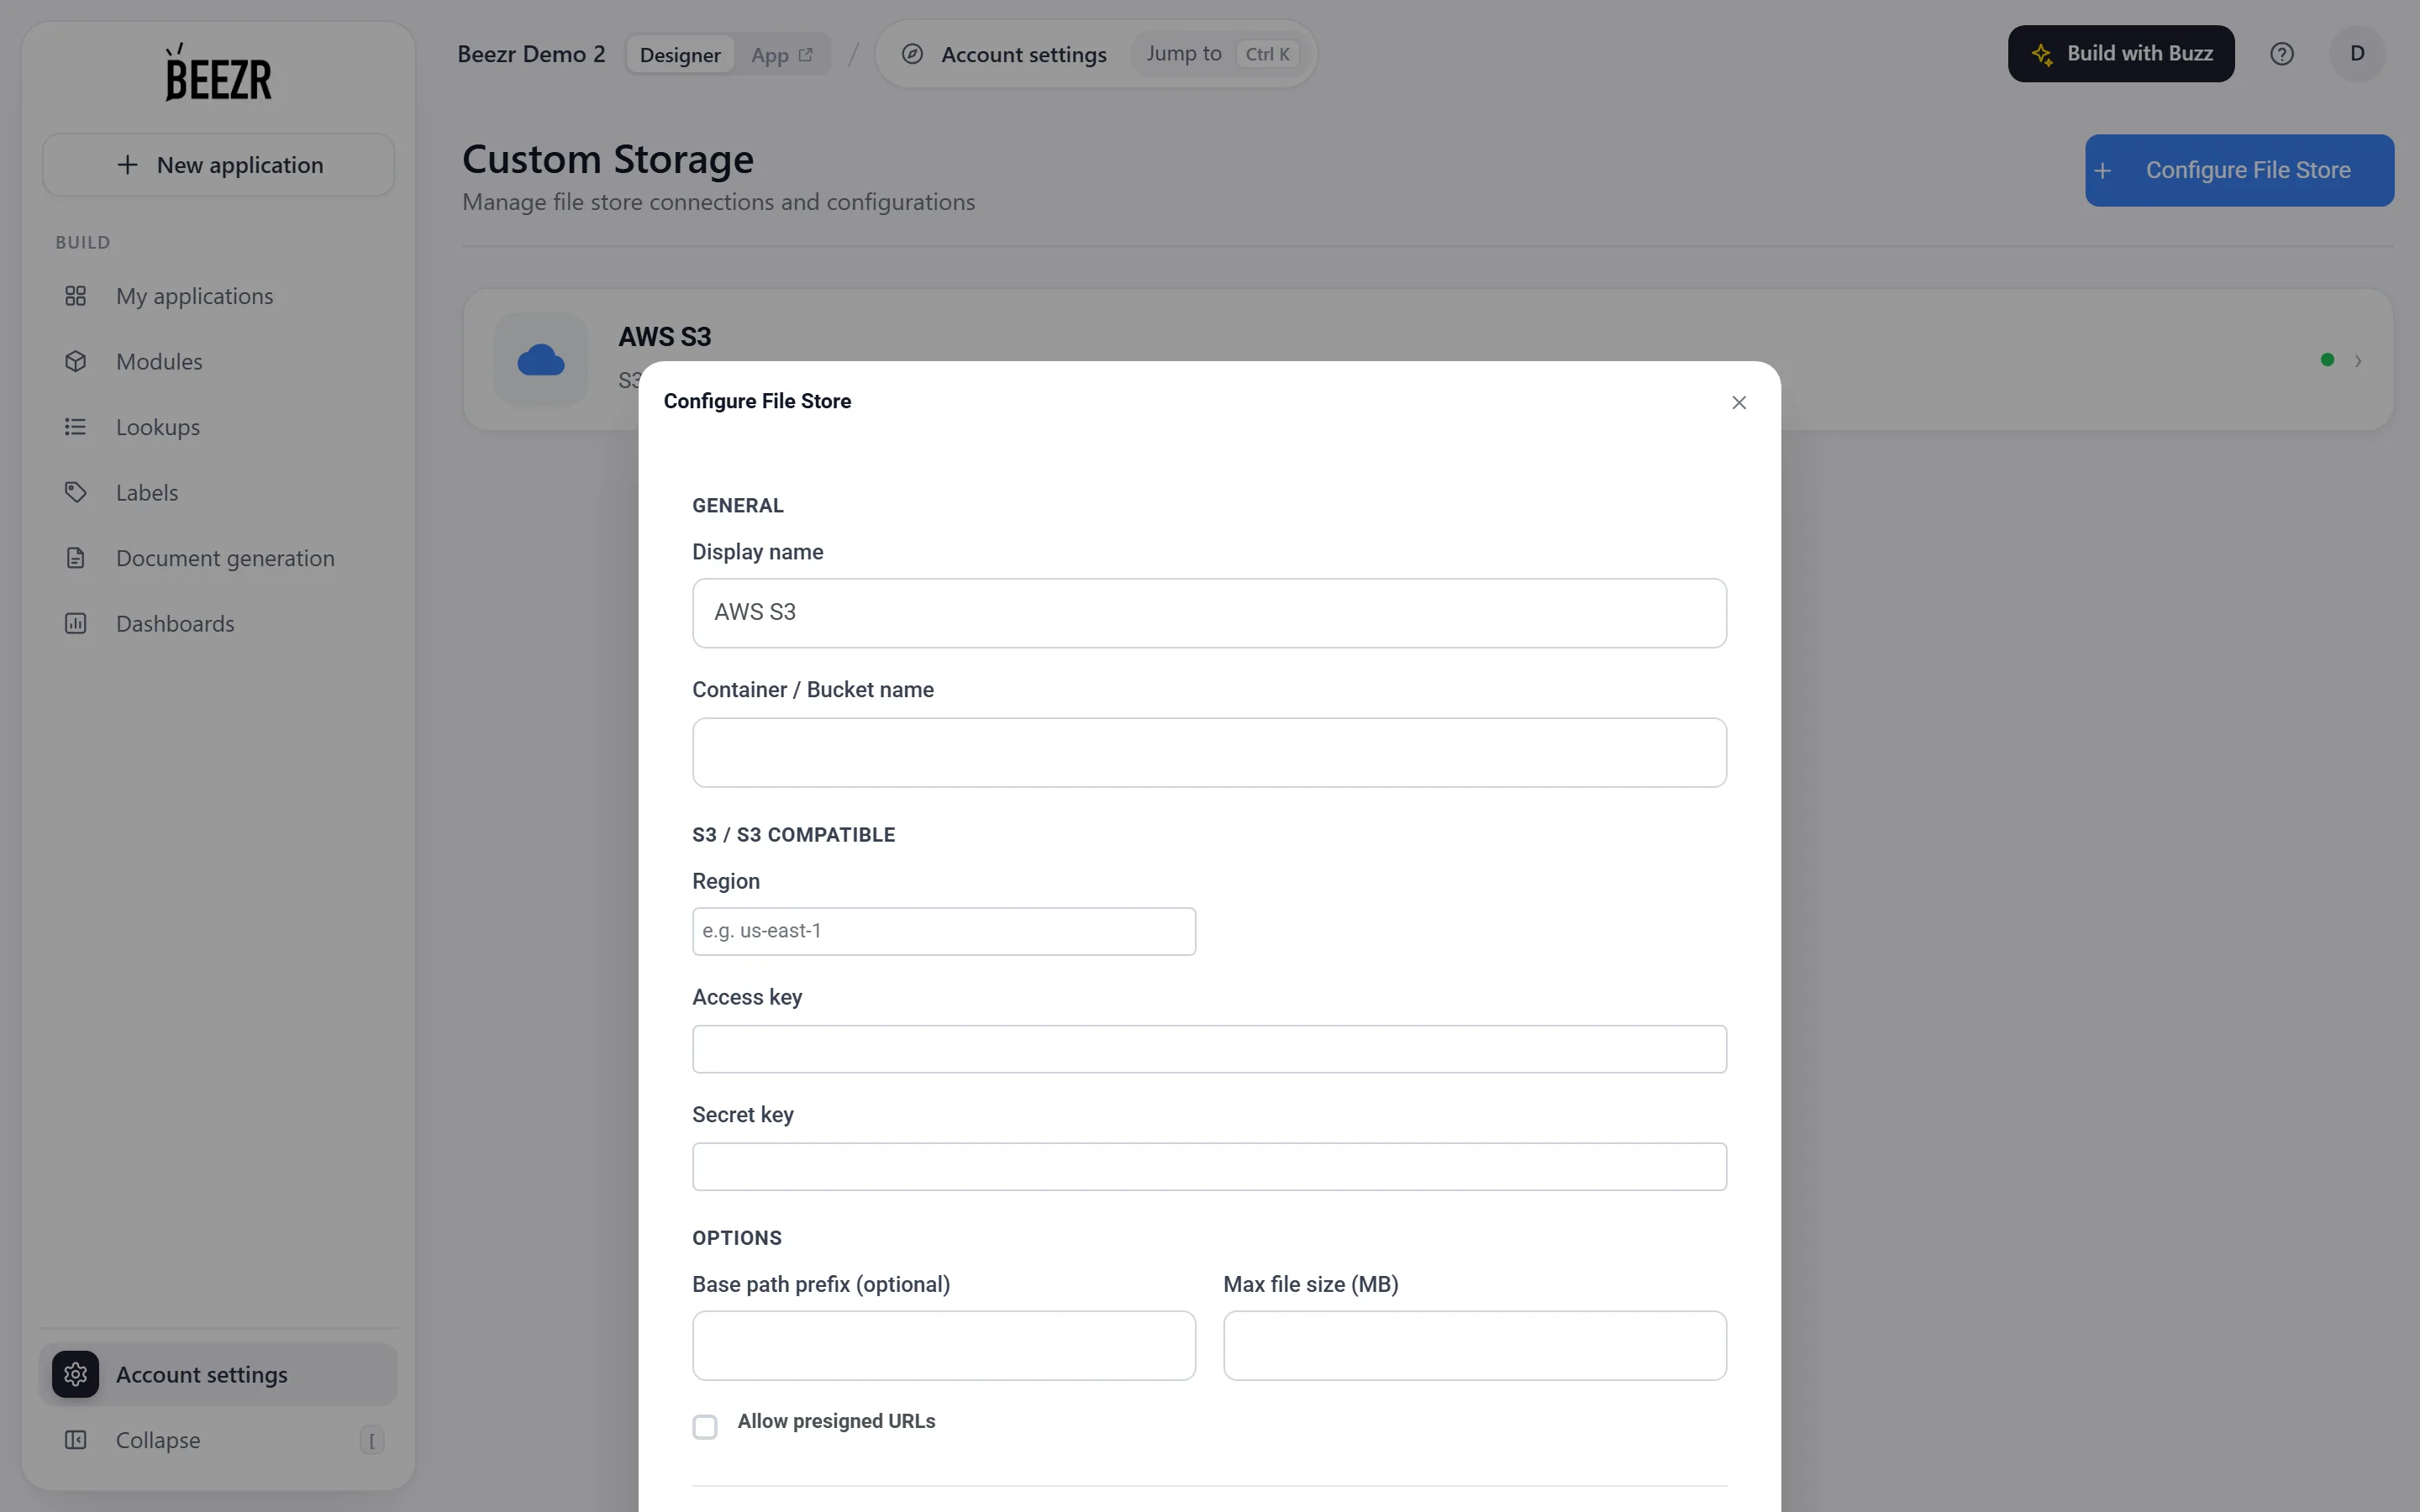
Task: Click the AWS S3 card title
Action: (x=664, y=337)
